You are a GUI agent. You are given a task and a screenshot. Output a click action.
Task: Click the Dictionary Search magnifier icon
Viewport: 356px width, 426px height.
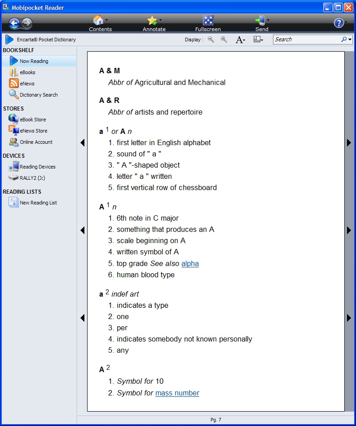pos(13,94)
